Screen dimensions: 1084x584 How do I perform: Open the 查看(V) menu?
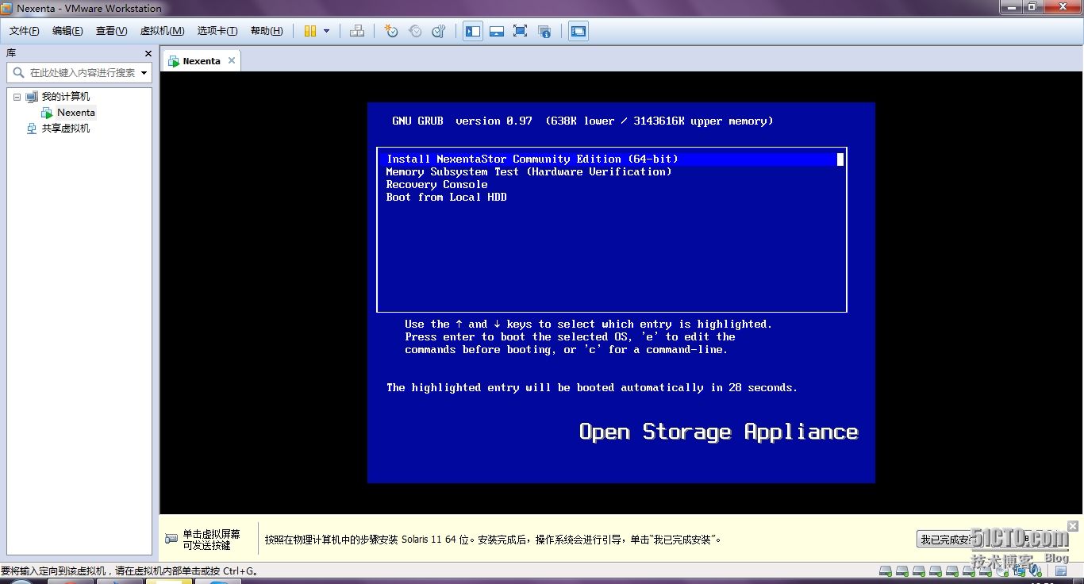tap(112, 31)
